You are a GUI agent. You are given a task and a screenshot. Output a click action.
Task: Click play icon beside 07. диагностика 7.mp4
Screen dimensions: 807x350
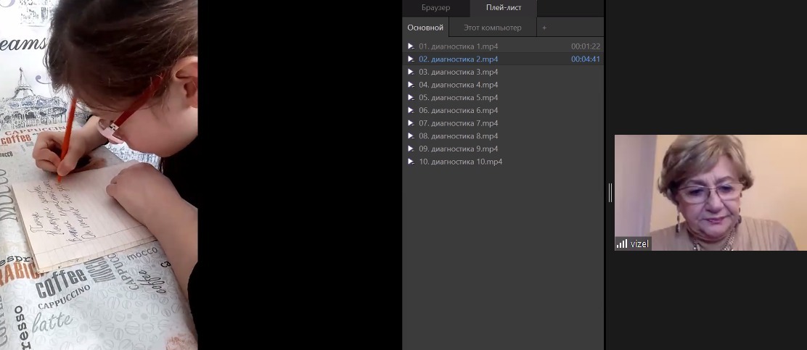tap(411, 123)
